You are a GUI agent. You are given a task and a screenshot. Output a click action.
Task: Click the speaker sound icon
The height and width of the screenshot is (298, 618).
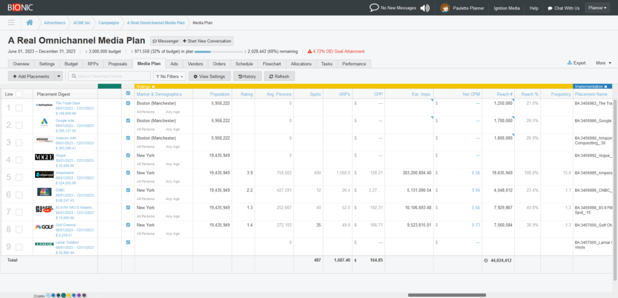coord(425,8)
